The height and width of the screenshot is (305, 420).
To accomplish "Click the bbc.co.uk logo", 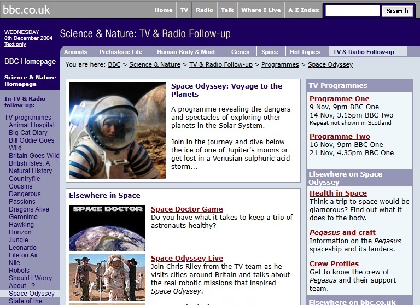I will click(x=26, y=10).
